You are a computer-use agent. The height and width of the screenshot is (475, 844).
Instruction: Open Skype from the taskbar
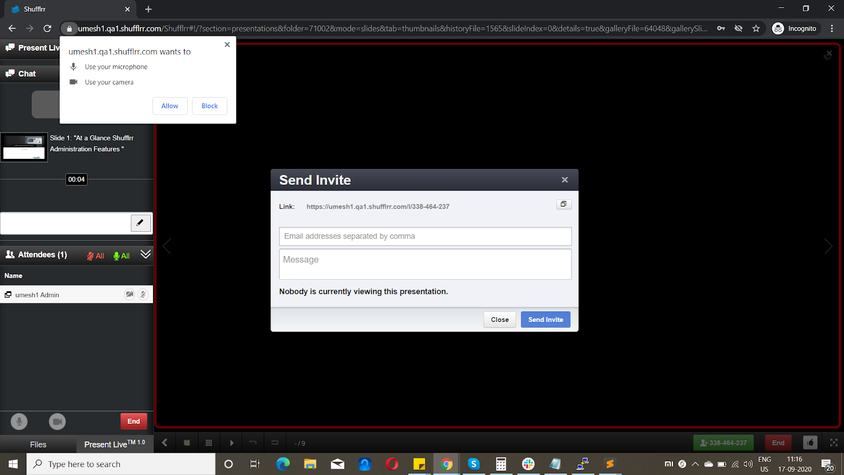click(x=474, y=464)
